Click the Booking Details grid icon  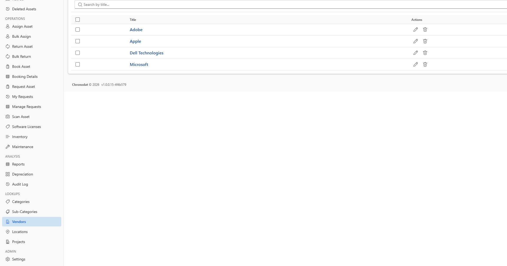click(8, 77)
